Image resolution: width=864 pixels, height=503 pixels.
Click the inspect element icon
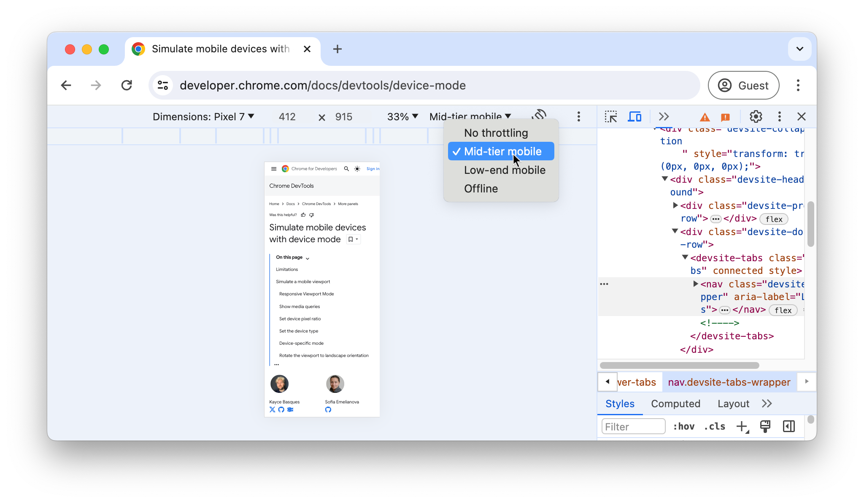point(610,116)
